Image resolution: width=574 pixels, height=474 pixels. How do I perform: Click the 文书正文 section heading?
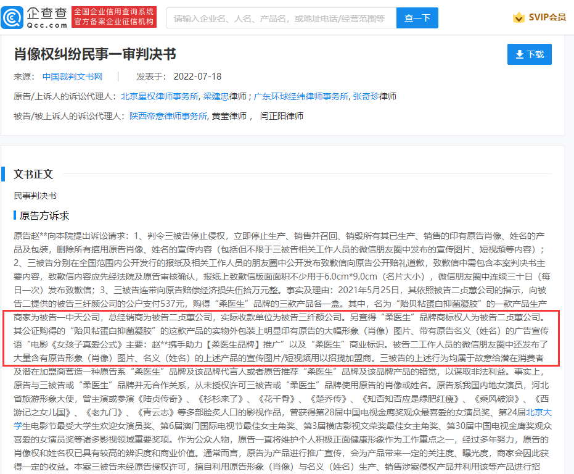pyautogui.click(x=33, y=174)
